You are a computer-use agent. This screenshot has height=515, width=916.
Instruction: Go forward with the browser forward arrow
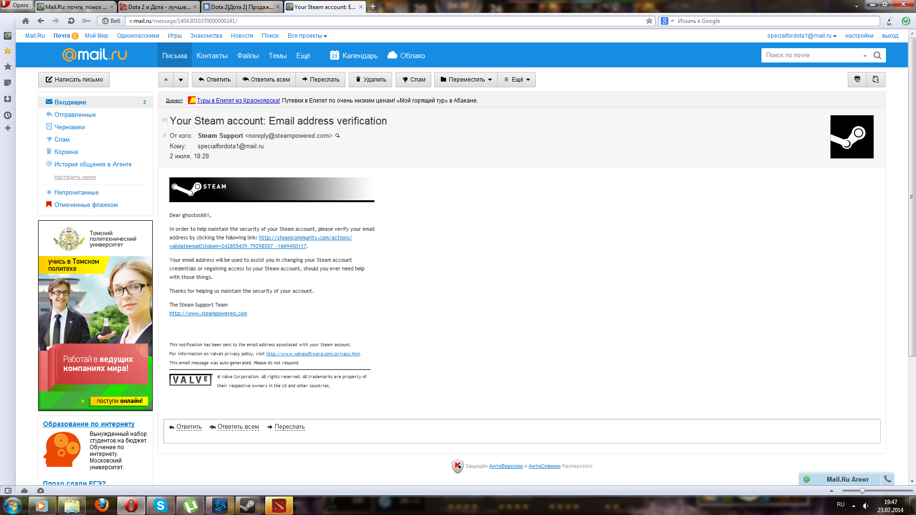coord(56,21)
